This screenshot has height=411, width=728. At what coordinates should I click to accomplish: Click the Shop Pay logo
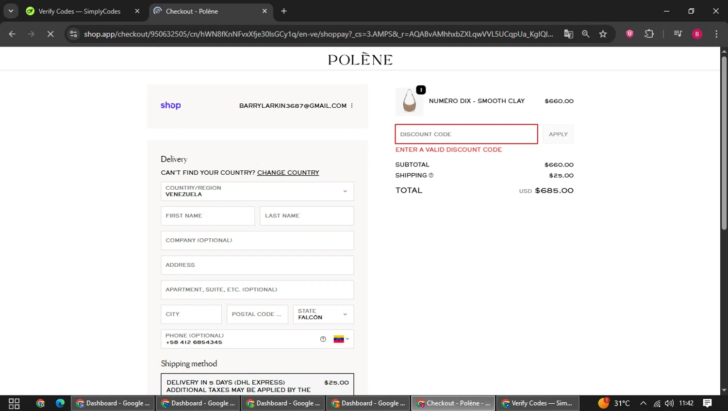point(171,105)
